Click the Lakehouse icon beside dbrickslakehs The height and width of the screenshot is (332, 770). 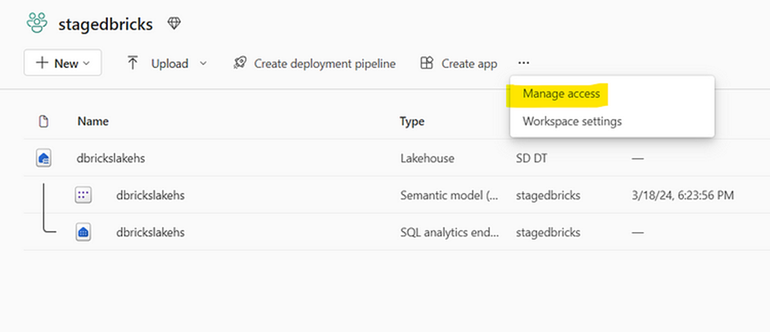(43, 158)
